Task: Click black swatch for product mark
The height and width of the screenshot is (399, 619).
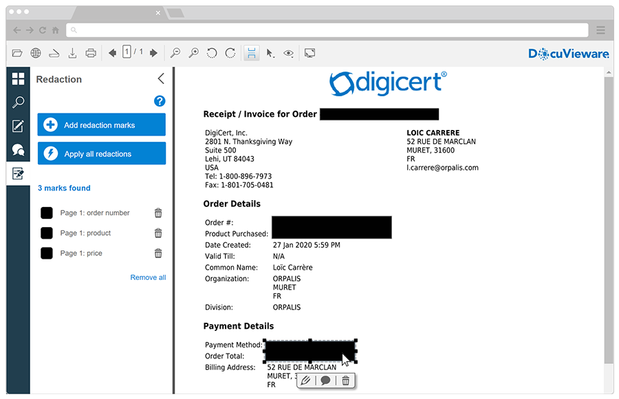Action: 47,233
